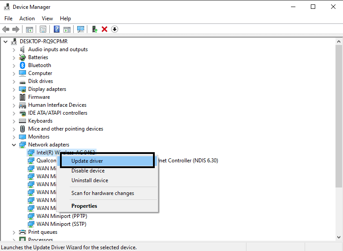Expand the Monitors category

14,137
